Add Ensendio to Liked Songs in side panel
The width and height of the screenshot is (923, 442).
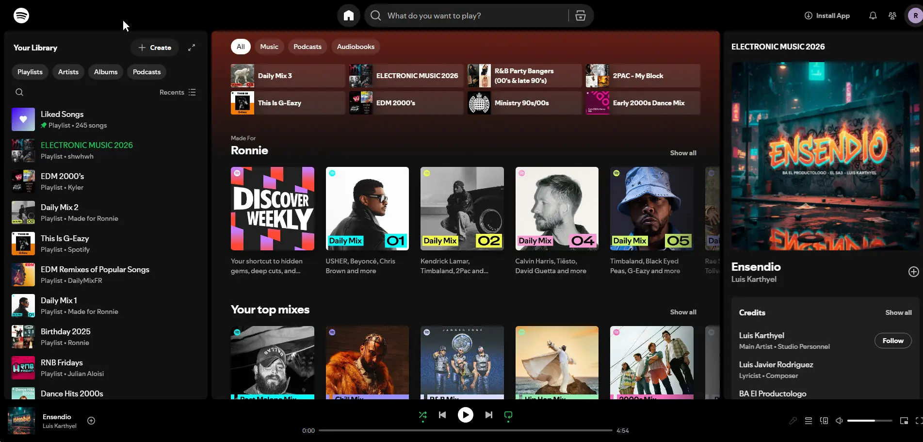[913, 272]
